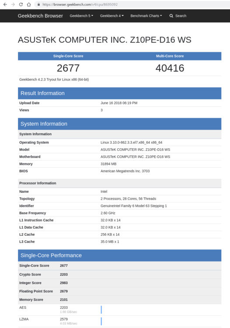Select the Single-Core Performance section header
The height and width of the screenshot is (328, 230).
click(x=120, y=255)
